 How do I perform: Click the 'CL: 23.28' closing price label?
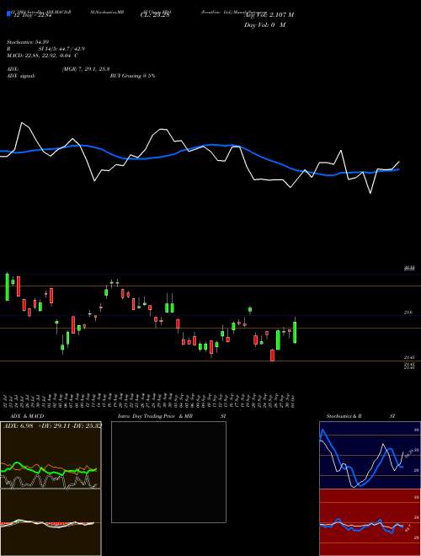pos(155,15)
